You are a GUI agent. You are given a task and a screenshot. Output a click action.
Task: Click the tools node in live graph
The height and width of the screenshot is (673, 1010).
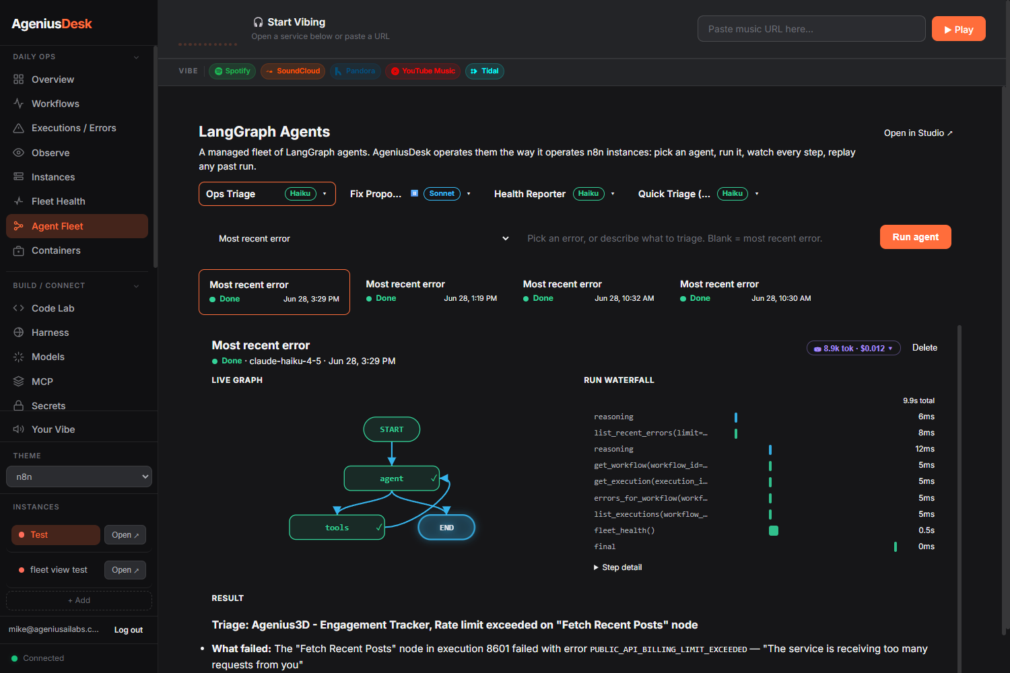point(337,528)
